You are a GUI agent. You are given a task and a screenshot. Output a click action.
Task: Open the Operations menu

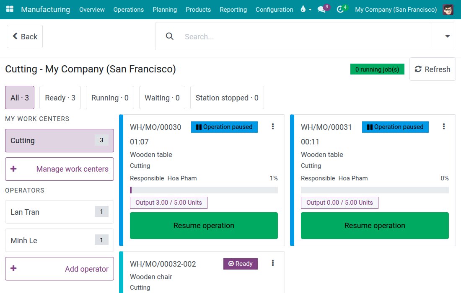[x=129, y=9]
